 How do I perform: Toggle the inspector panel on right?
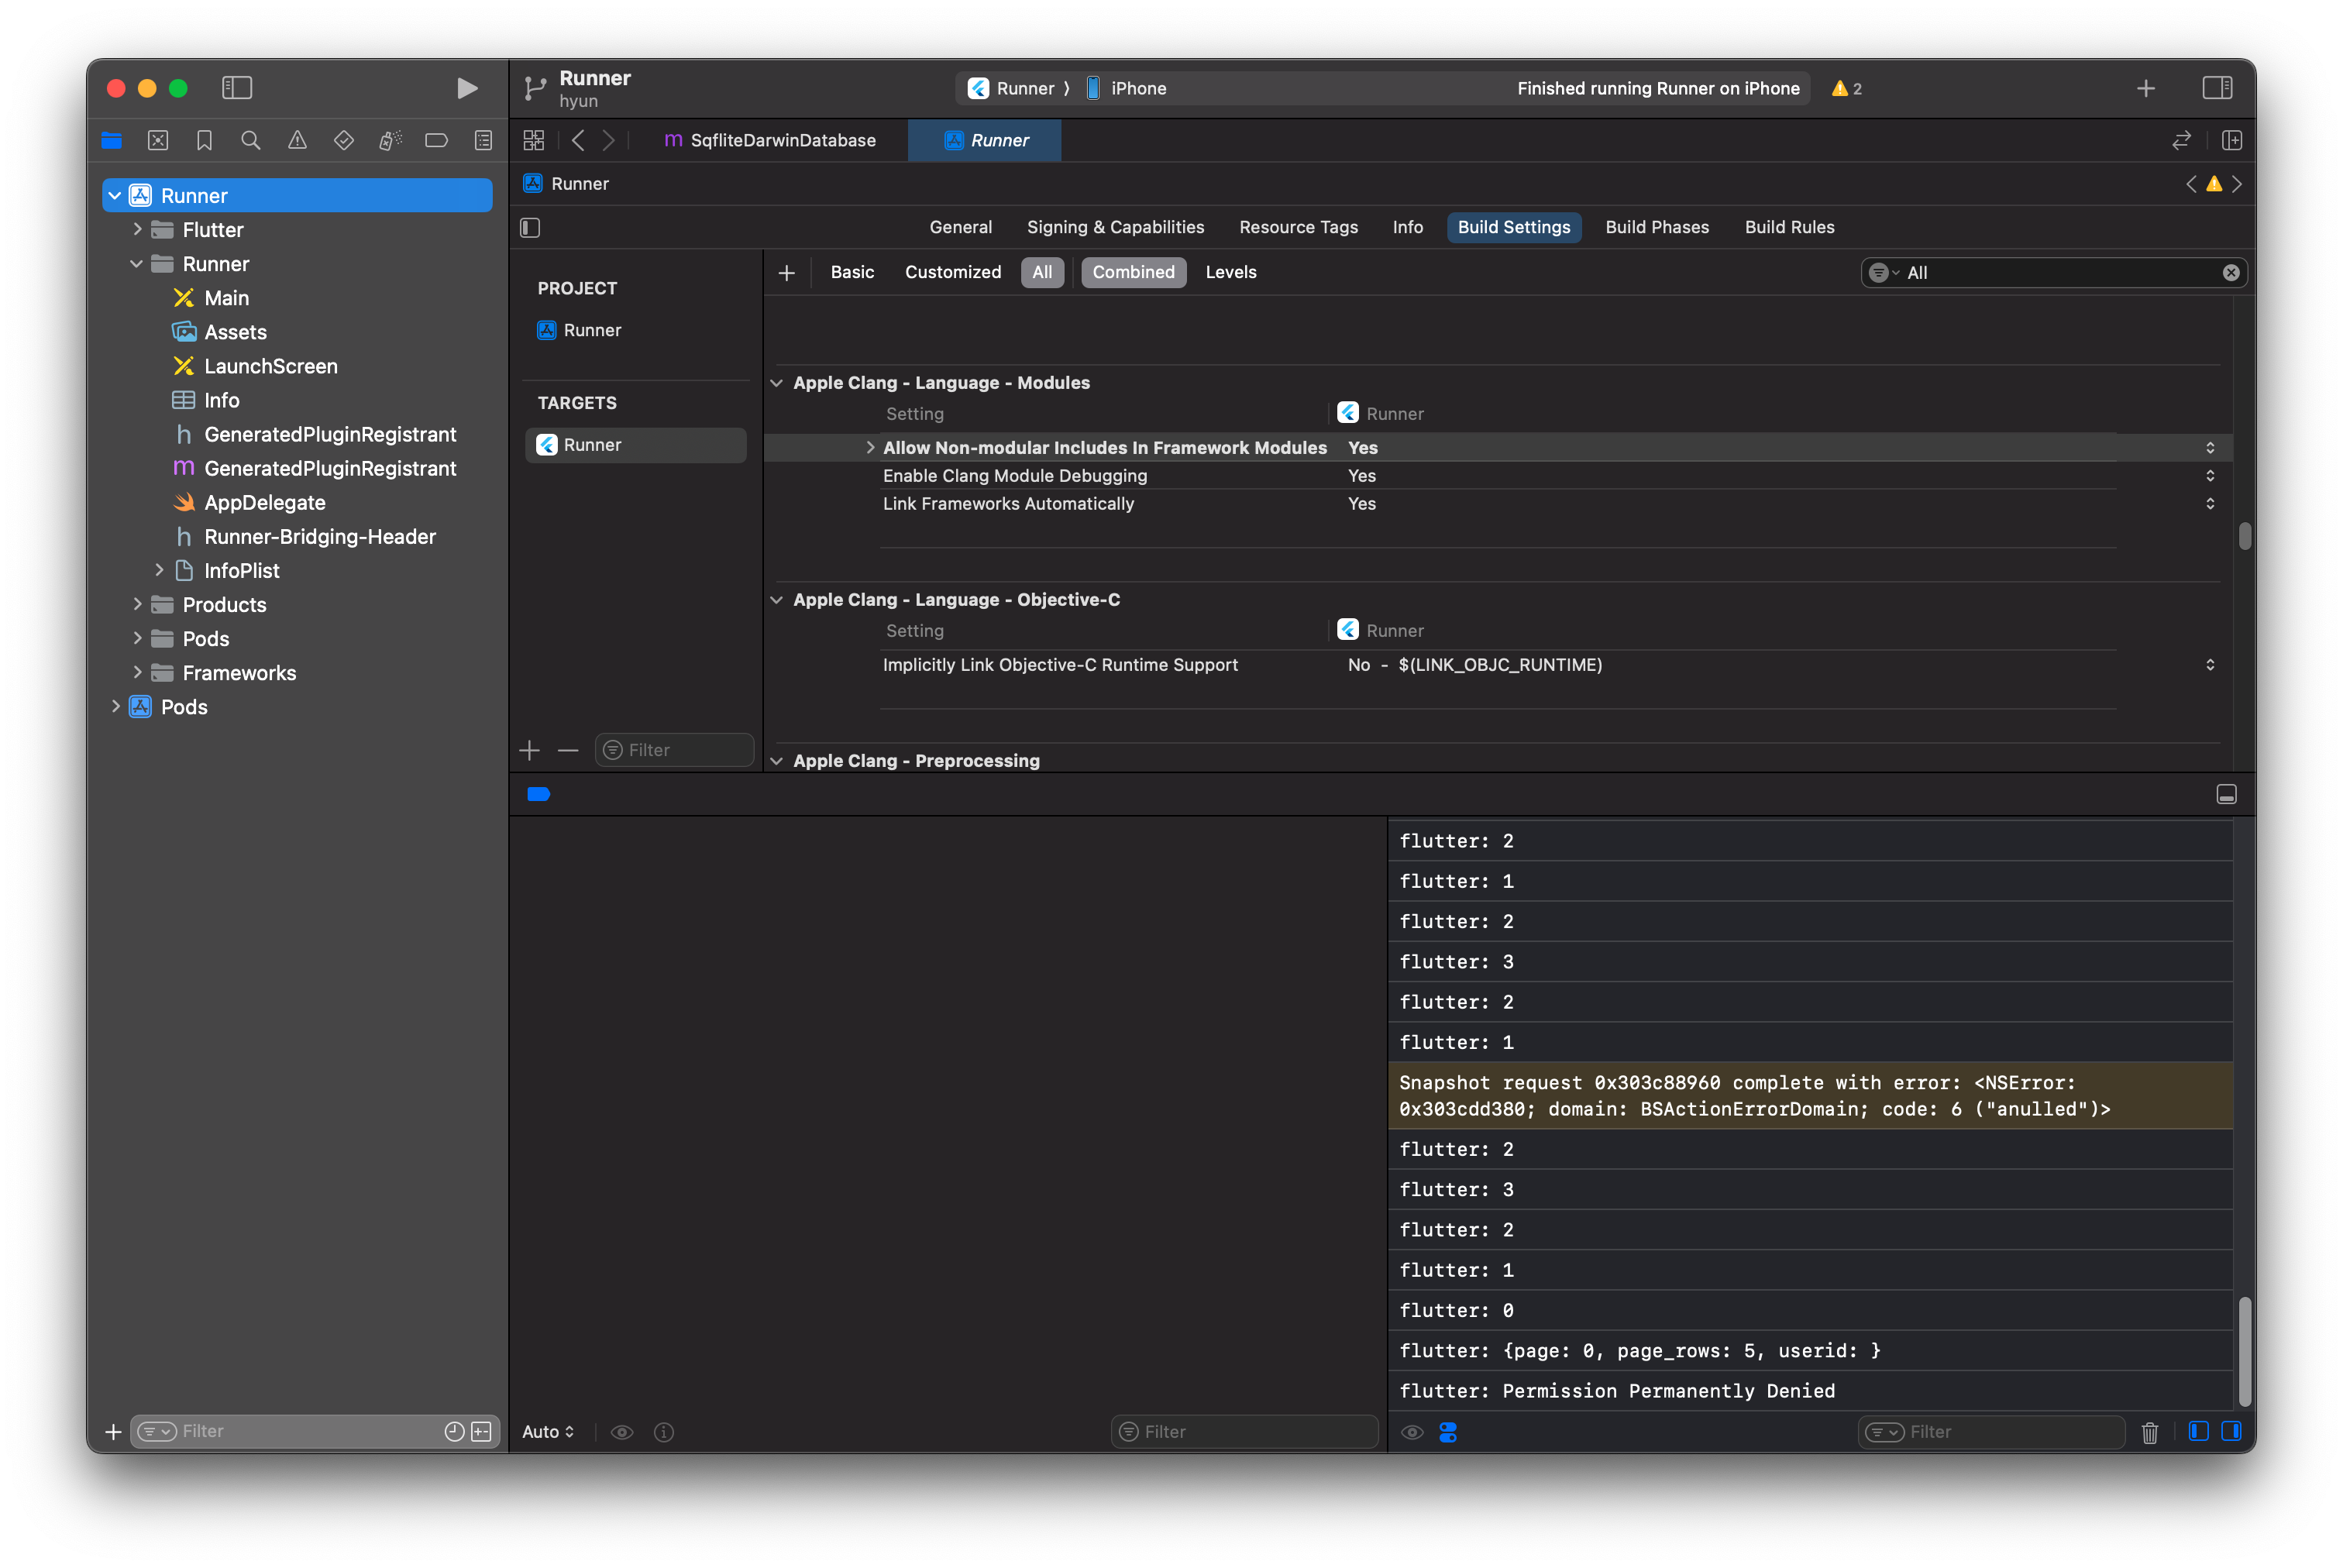pos(2217,88)
